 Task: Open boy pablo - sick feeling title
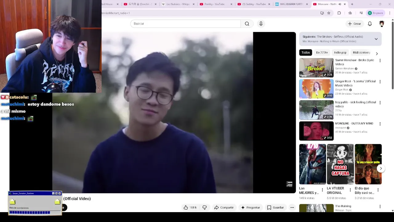coord(356,104)
